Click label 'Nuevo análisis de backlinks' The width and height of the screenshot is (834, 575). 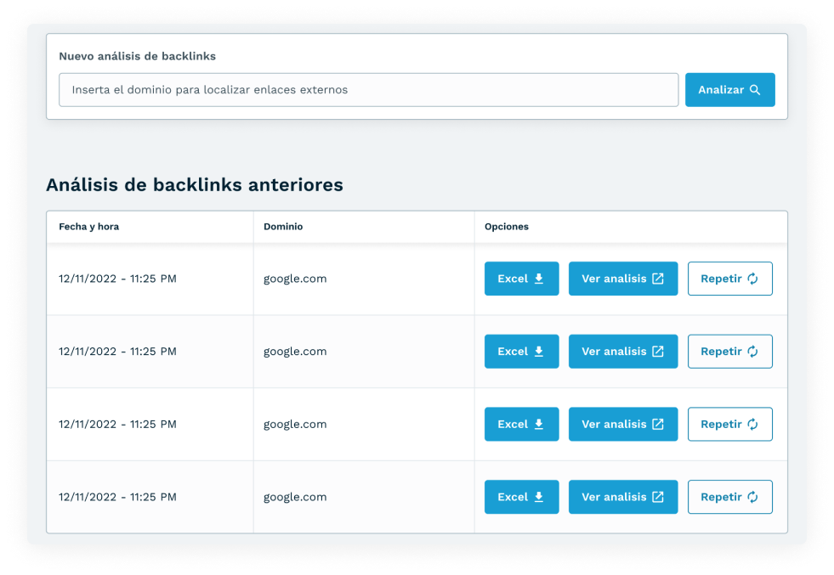(137, 56)
